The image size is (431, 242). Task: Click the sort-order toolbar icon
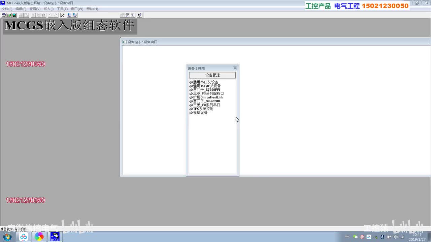133,15
